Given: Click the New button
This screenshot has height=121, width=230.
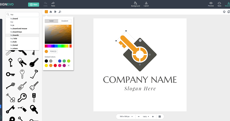Looking at the screenshot, I should [x=34, y=5].
